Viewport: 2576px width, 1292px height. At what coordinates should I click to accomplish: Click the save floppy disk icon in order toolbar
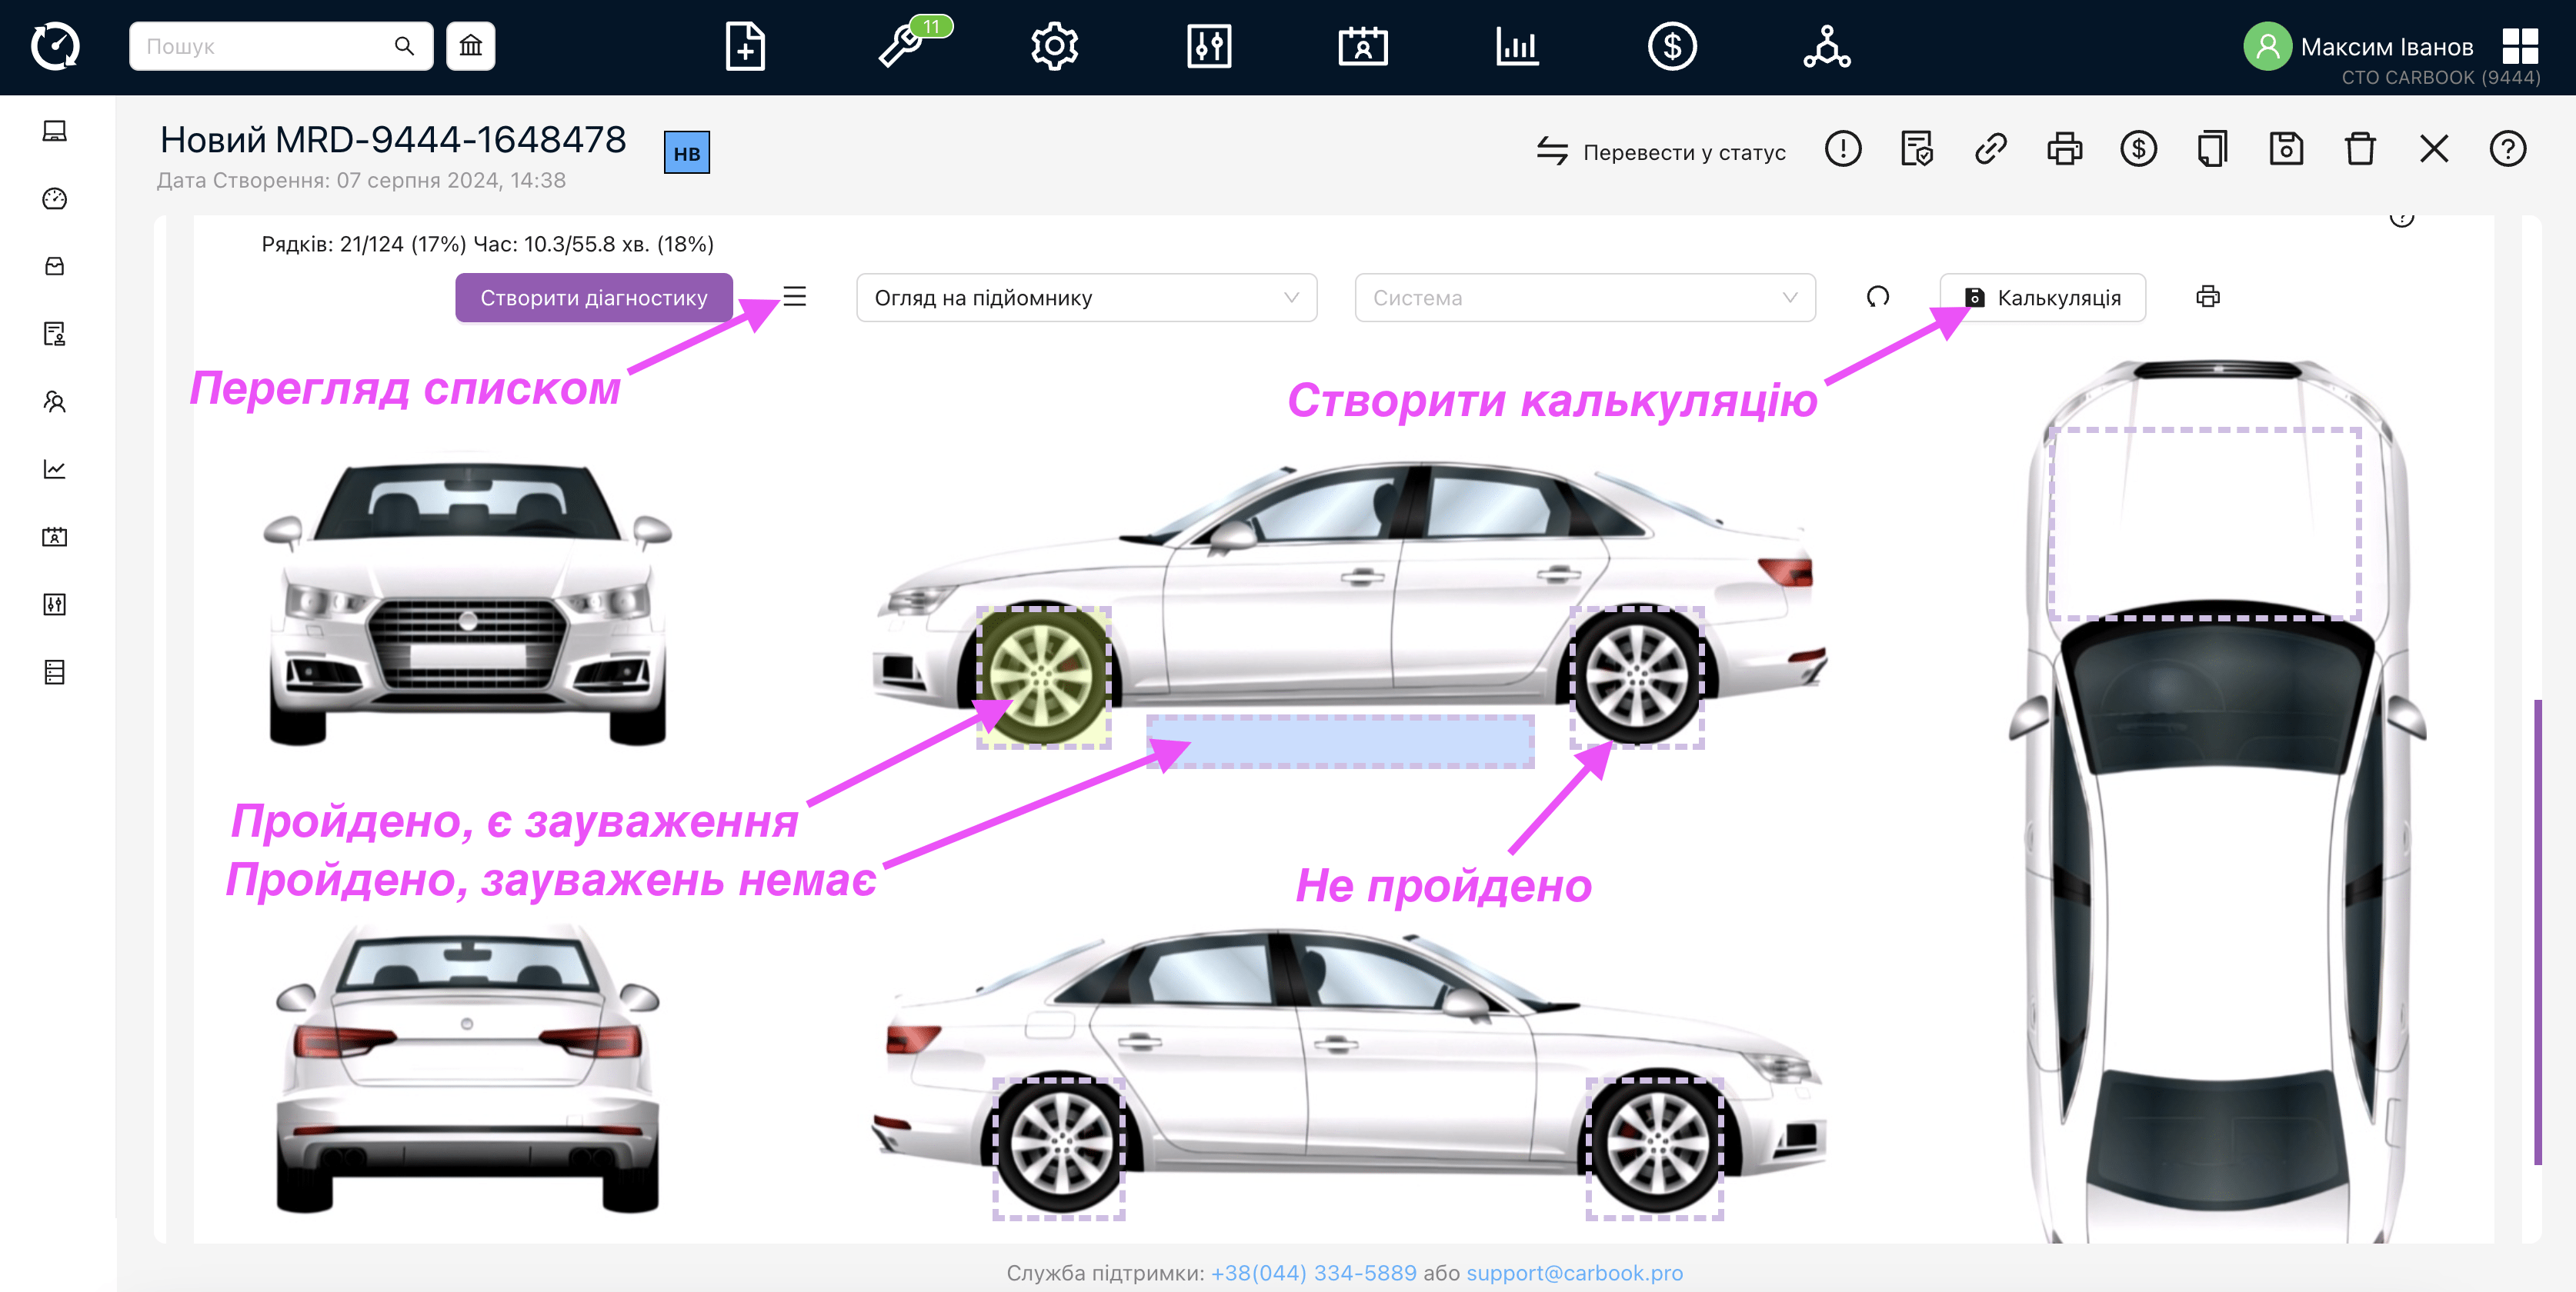coord(2286,150)
